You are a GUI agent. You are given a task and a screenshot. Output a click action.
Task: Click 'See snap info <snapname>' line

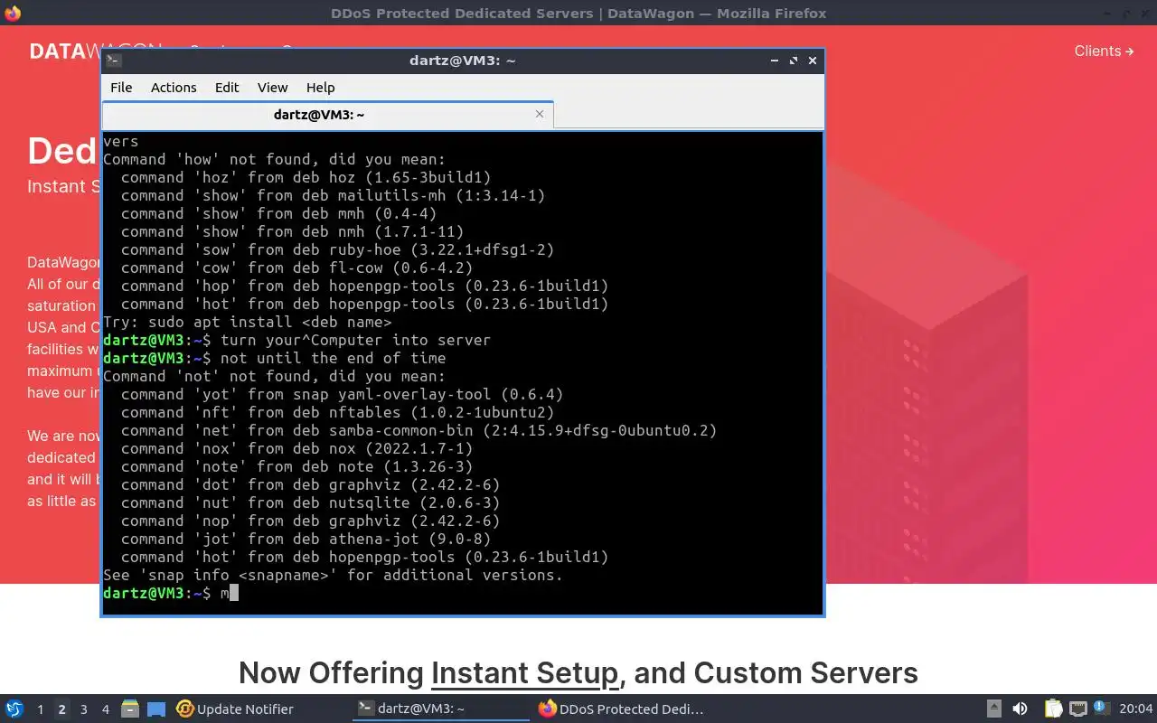333,575
